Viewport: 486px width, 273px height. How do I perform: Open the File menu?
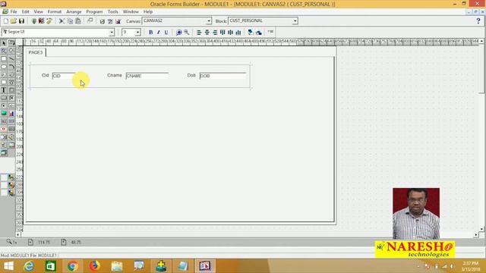(14, 12)
